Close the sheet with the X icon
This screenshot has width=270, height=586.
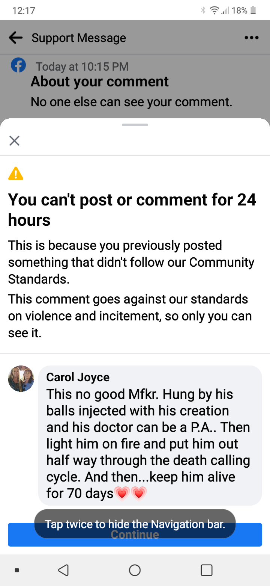coord(14,141)
